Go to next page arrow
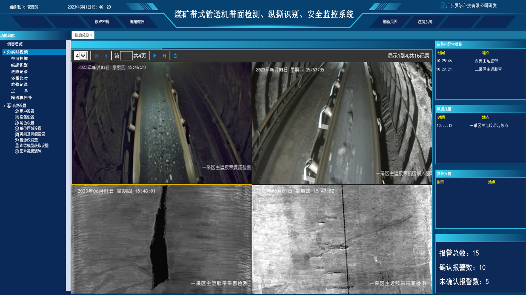Image resolution: width=526 pixels, height=295 pixels. [x=155, y=56]
